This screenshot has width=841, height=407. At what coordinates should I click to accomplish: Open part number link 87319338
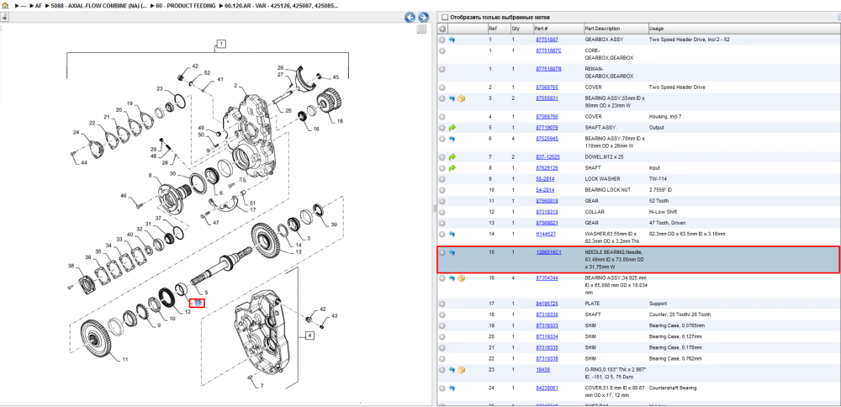(x=547, y=358)
